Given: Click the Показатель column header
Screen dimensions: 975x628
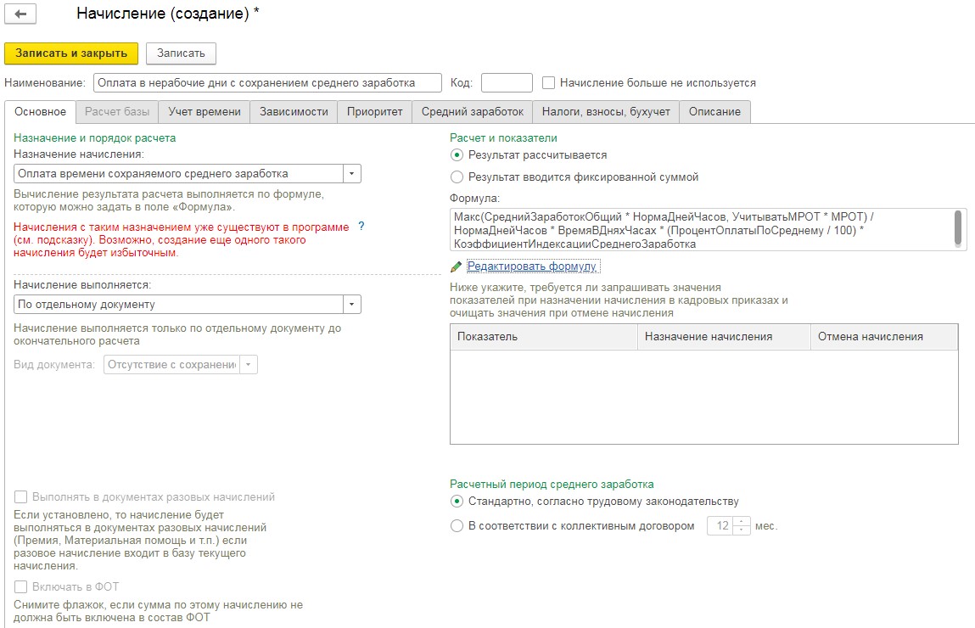Looking at the screenshot, I should [x=544, y=336].
